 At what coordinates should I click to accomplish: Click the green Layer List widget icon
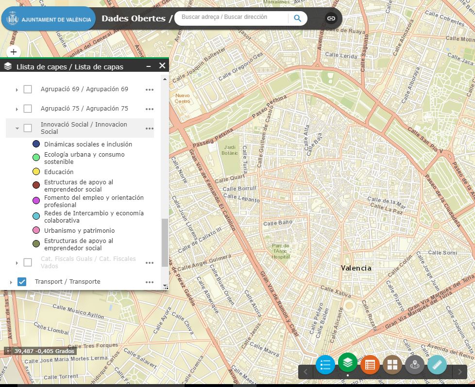tap(347, 363)
